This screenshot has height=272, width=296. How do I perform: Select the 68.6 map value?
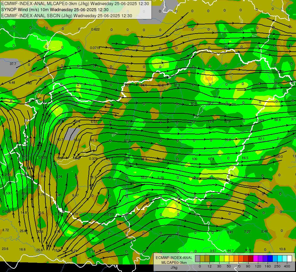coord(278,120)
